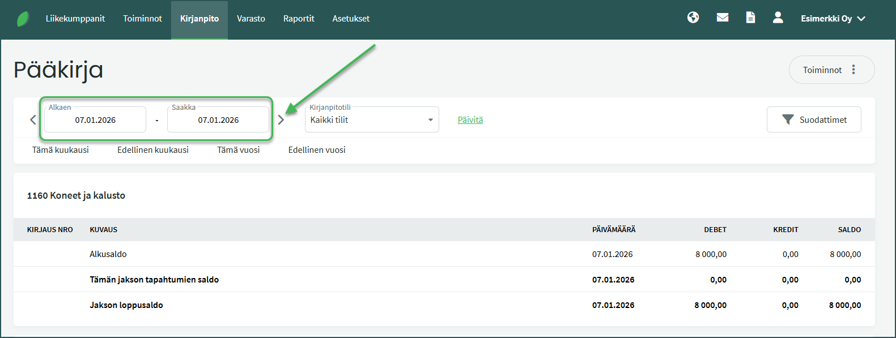Viewport: 896px width, 338px height.
Task: Choose the Edellinen vuosi quick range
Action: coord(317,150)
